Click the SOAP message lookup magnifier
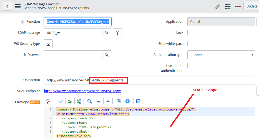The height and width of the screenshot is (139, 259). (107, 33)
